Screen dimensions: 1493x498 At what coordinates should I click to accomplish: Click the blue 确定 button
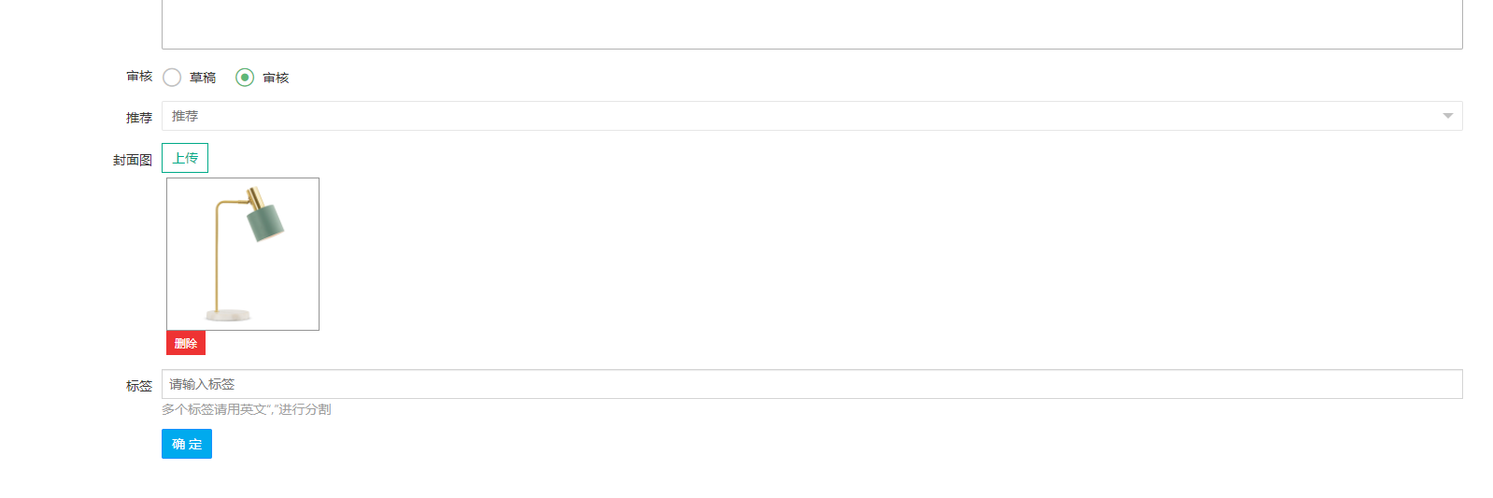point(187,444)
